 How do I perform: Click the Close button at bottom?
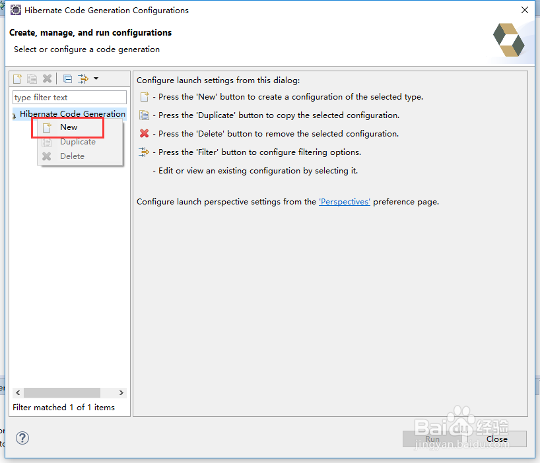click(496, 439)
